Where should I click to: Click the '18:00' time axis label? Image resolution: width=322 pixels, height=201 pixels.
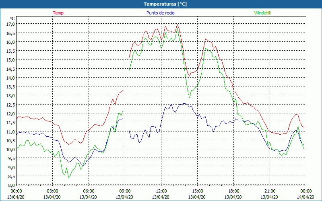[x=234, y=191]
